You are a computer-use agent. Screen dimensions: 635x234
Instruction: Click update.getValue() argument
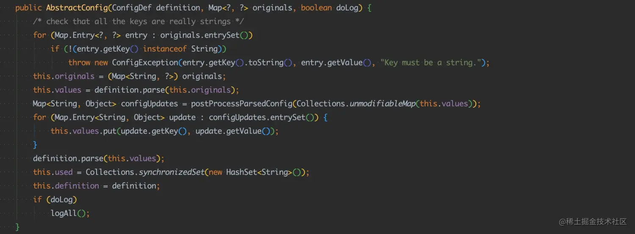click(232, 131)
